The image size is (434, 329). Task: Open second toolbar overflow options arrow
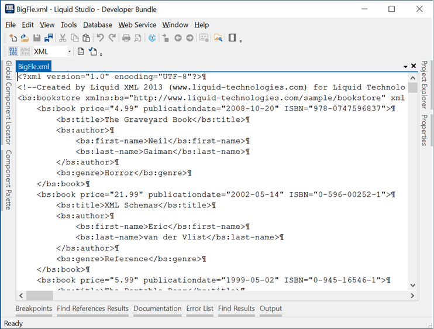click(101, 54)
